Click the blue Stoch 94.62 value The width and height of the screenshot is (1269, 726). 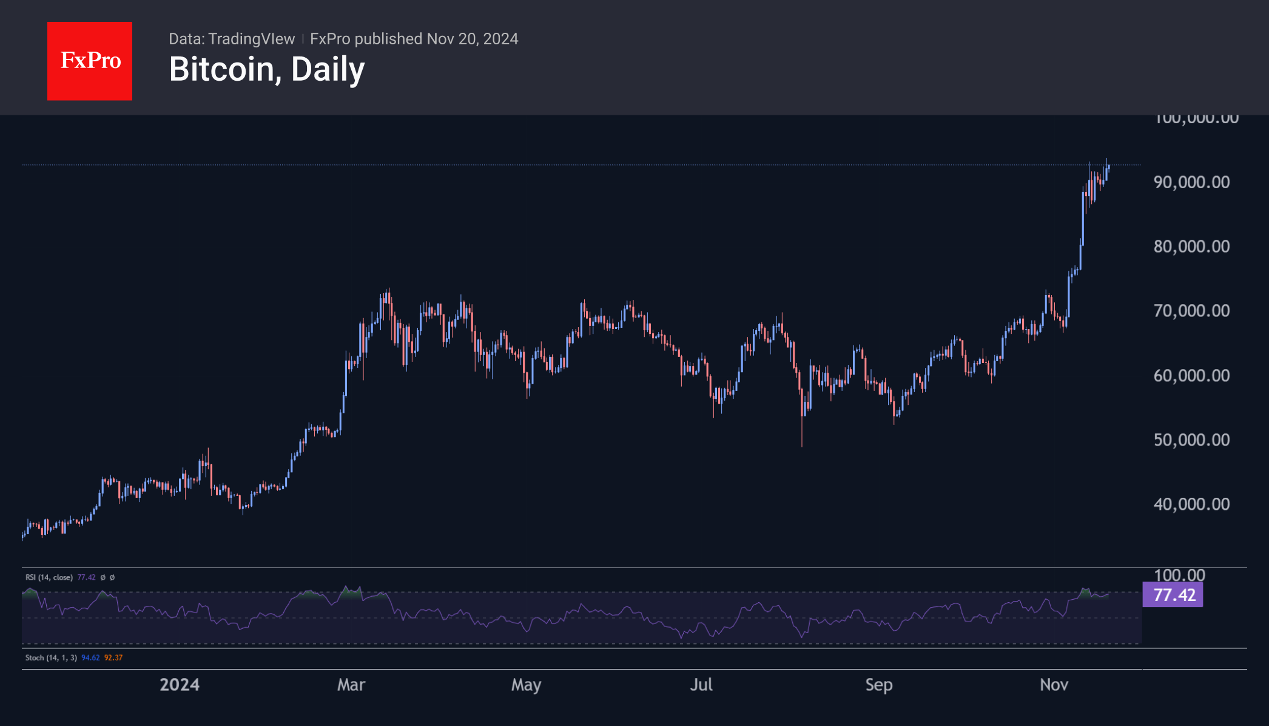click(x=90, y=657)
